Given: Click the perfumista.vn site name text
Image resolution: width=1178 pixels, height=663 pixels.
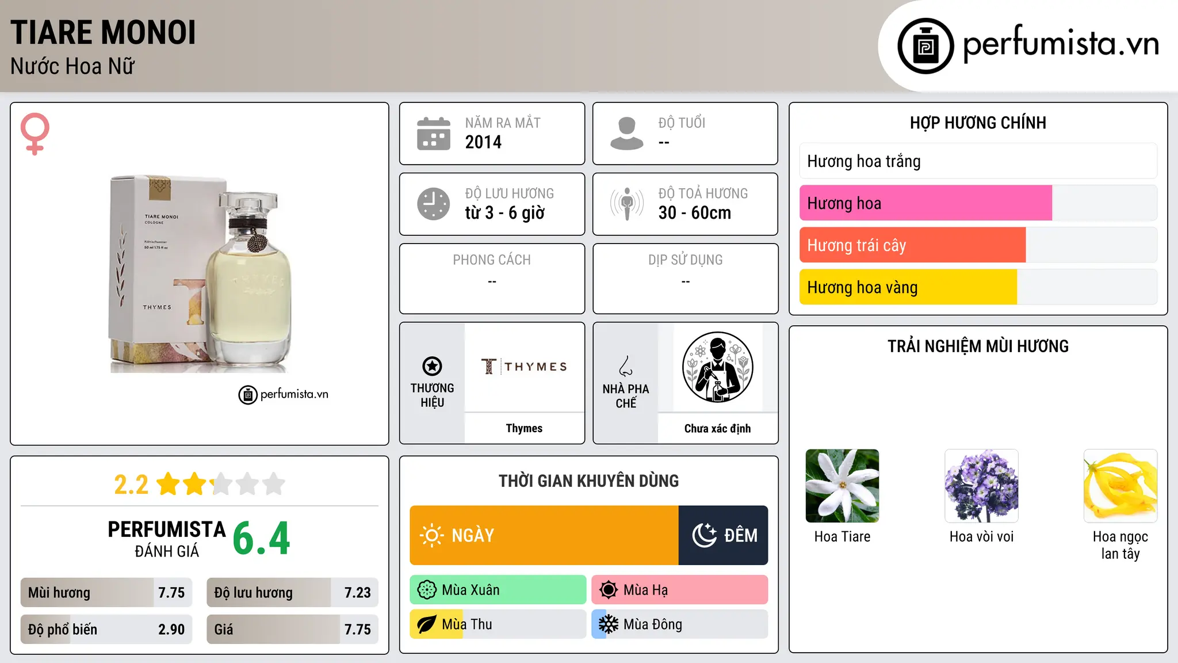Looking at the screenshot, I should pos(1061,44).
